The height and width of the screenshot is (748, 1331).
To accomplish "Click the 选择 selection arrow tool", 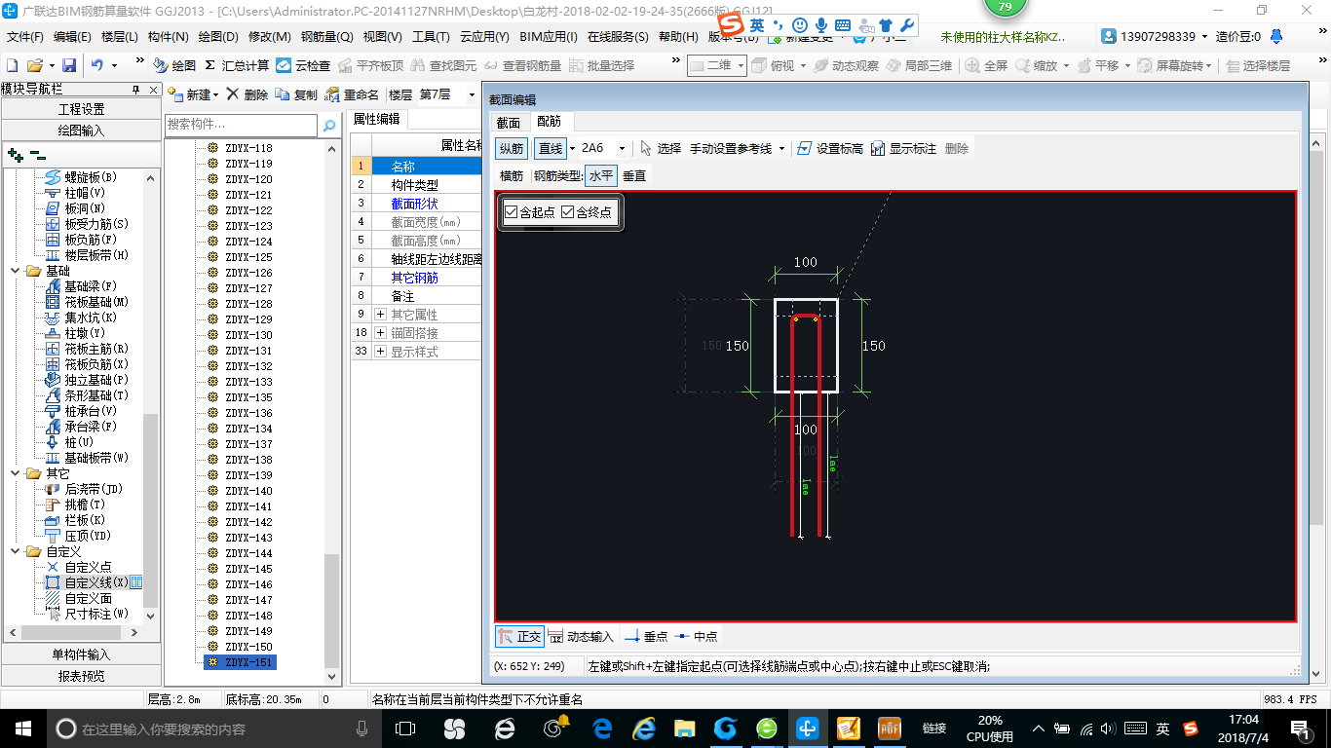I will pyautogui.click(x=661, y=148).
